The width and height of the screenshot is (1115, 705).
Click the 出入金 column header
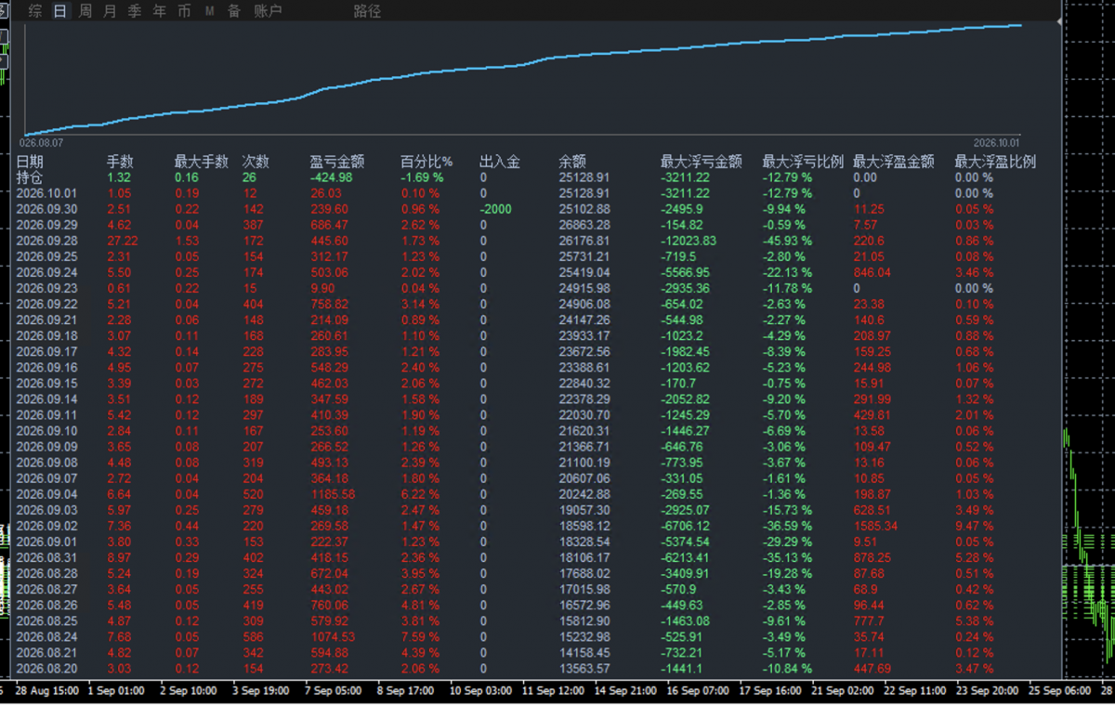500,162
